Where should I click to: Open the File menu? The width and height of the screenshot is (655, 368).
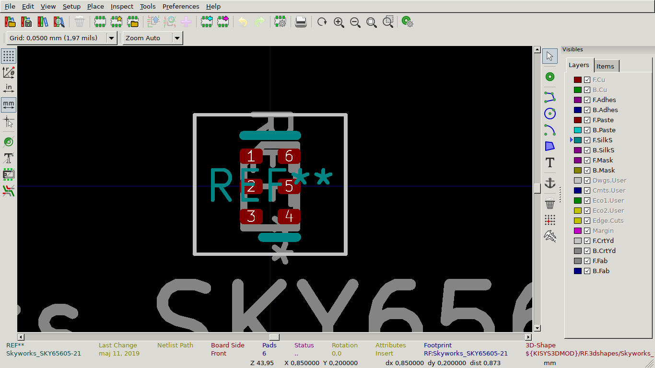[10, 6]
